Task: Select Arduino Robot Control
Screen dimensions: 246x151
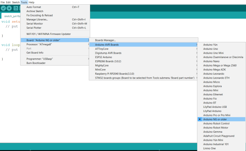Action: click(x=222, y=123)
